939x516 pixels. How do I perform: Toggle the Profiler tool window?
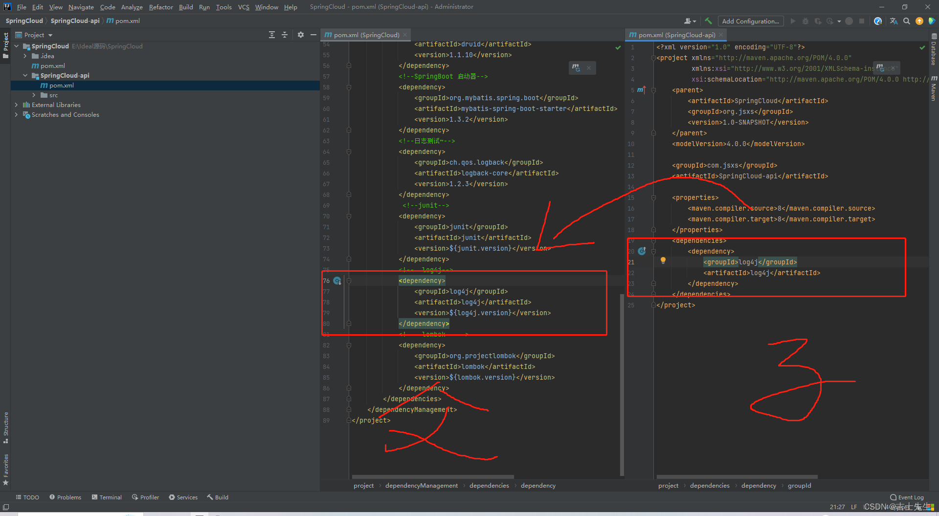coord(145,497)
